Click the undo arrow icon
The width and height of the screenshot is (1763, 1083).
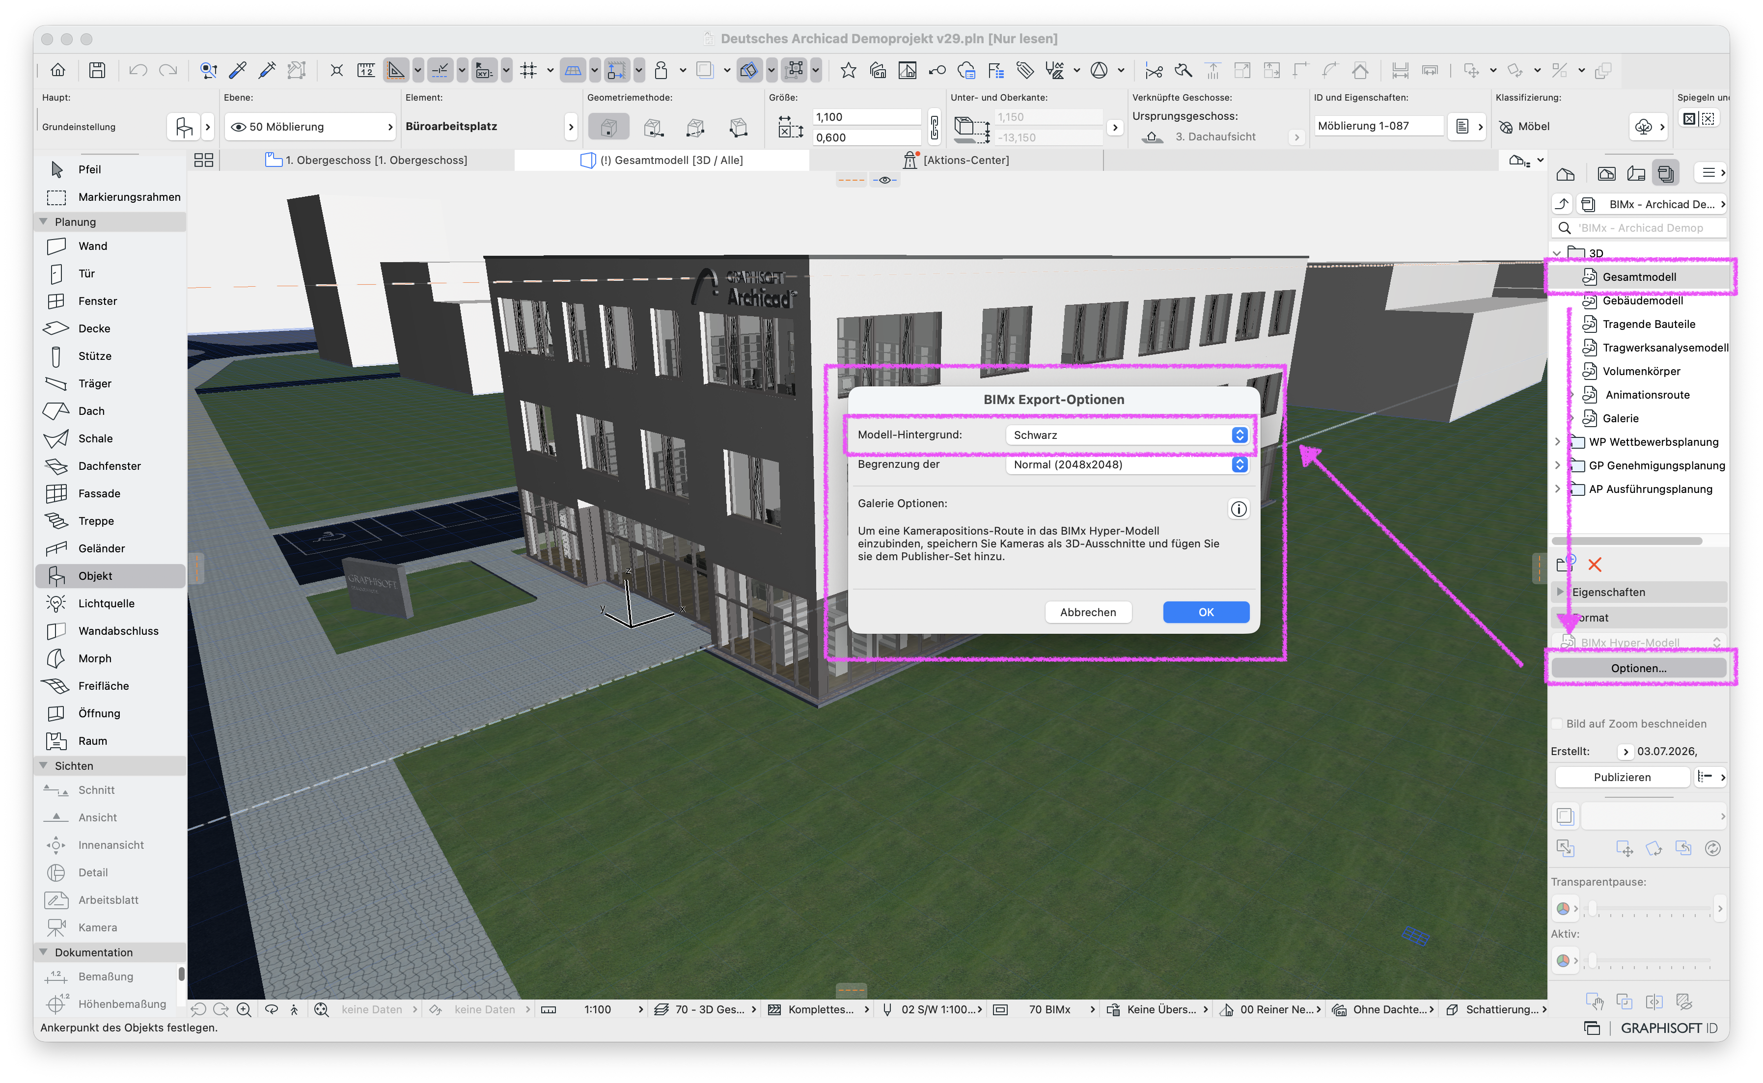tap(138, 70)
